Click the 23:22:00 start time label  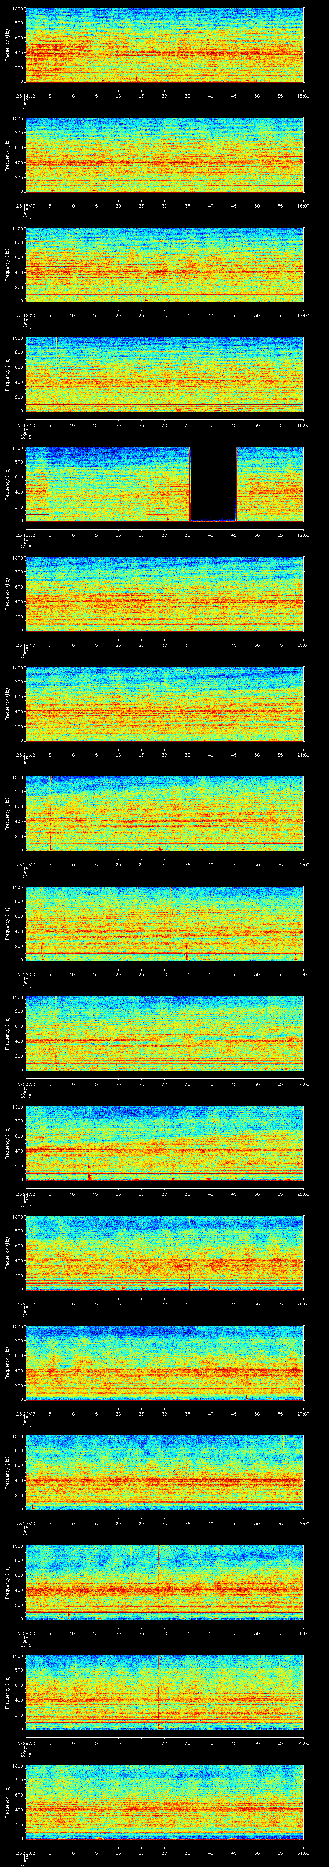tap(25, 975)
